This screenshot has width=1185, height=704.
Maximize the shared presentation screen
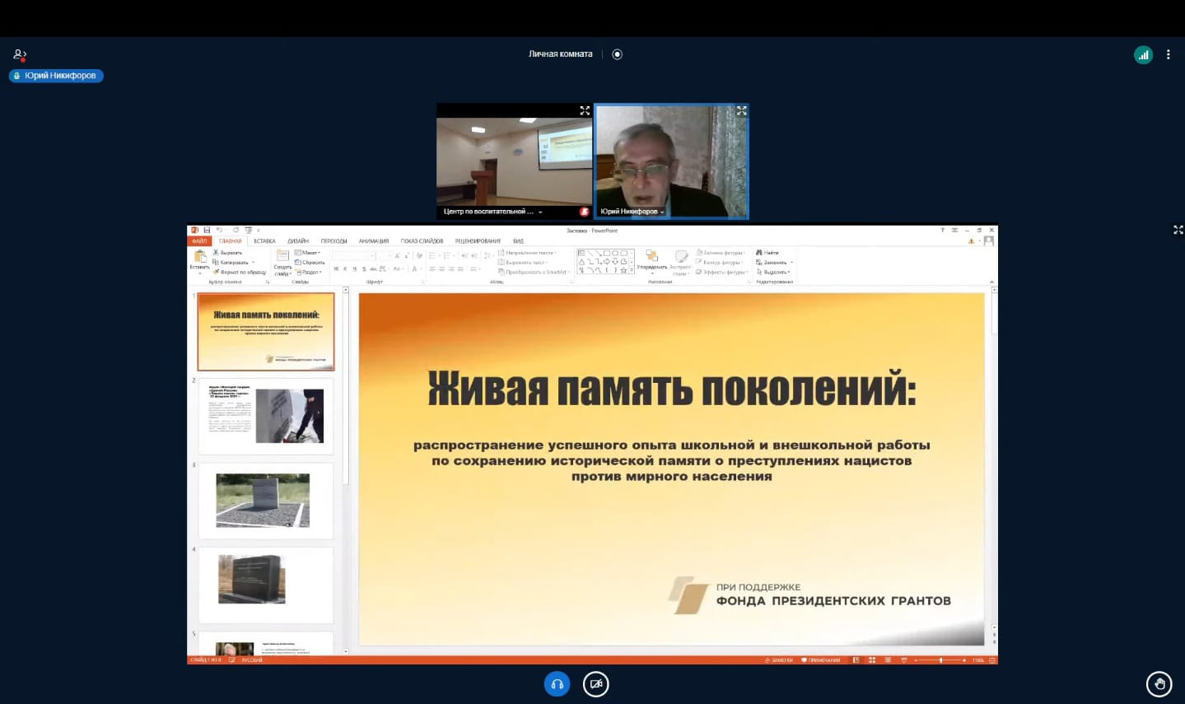pos(1178,230)
